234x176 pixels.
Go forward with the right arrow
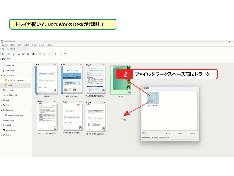click(x=61, y=54)
